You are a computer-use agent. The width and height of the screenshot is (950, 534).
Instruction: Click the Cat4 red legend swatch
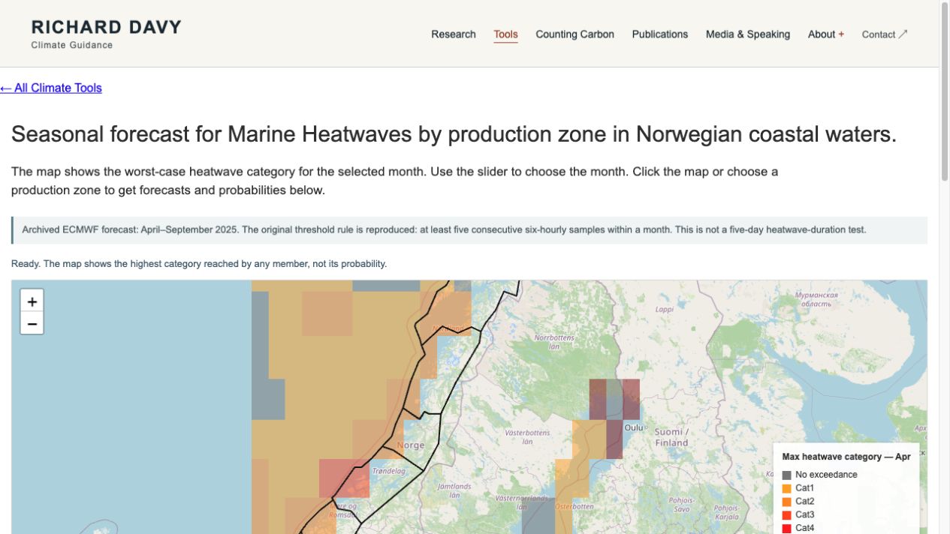click(786, 529)
